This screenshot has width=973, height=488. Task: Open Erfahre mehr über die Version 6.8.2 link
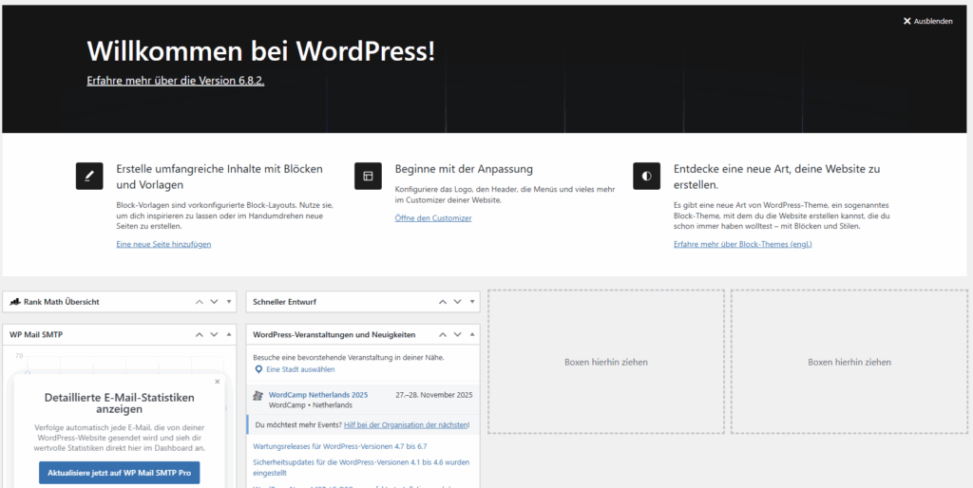[176, 81]
